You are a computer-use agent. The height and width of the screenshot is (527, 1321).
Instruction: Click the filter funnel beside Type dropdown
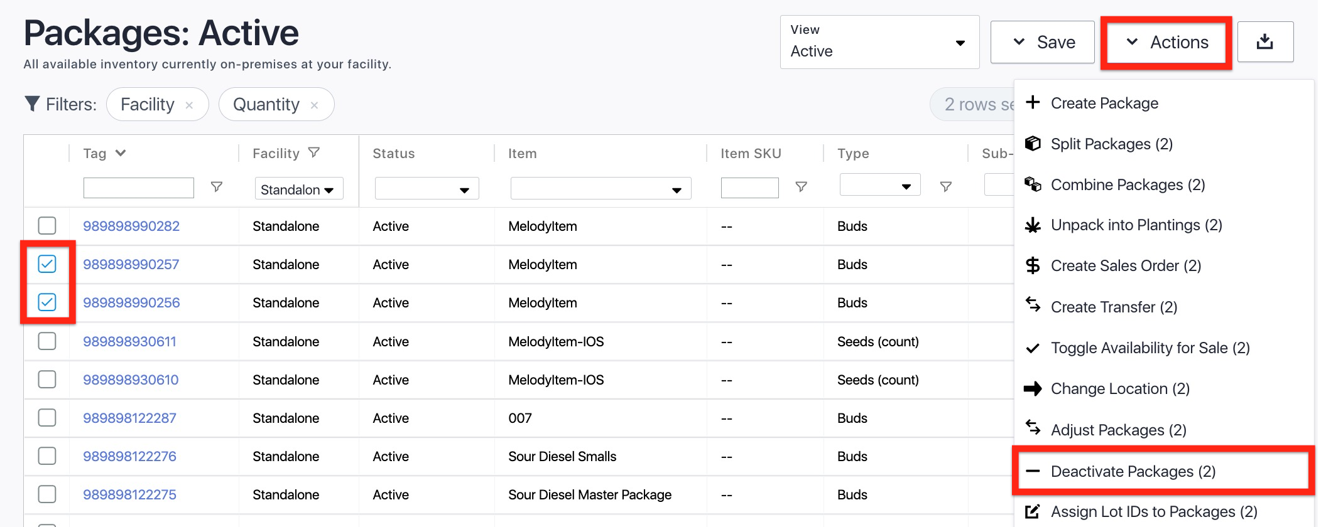tap(945, 187)
